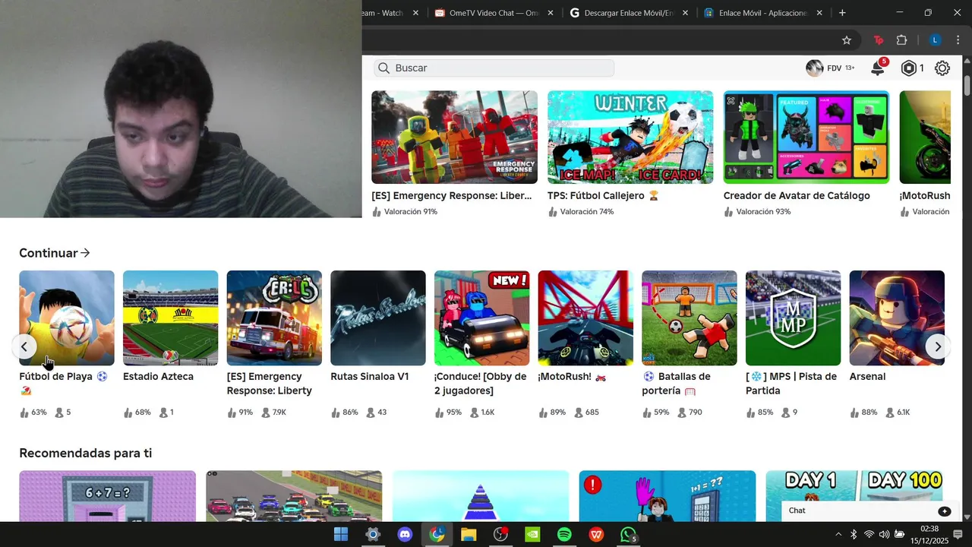Click the 'Creador de Avatar de Catálogo' title

[797, 196]
